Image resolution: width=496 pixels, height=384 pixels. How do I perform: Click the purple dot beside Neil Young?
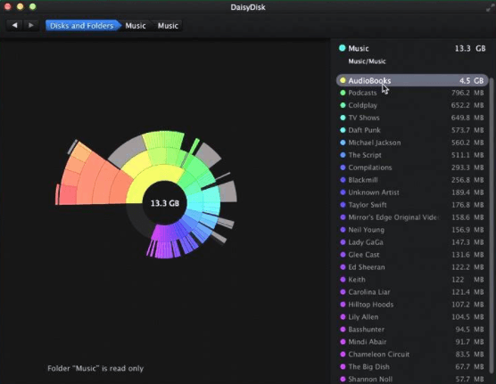343,230
